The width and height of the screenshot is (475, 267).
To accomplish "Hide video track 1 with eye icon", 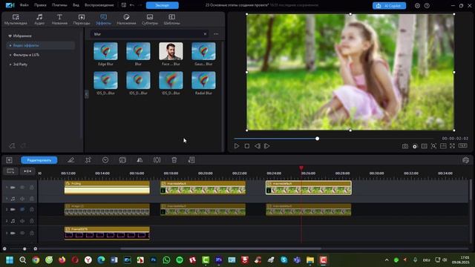I will pos(22,188).
